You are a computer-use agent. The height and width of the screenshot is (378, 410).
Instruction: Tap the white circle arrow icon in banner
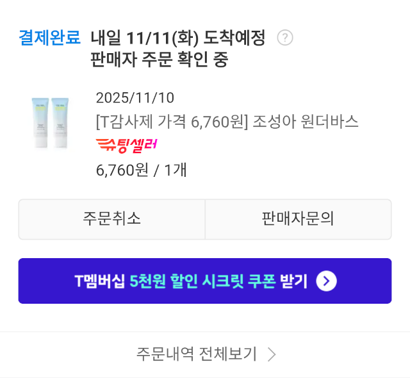(326, 281)
